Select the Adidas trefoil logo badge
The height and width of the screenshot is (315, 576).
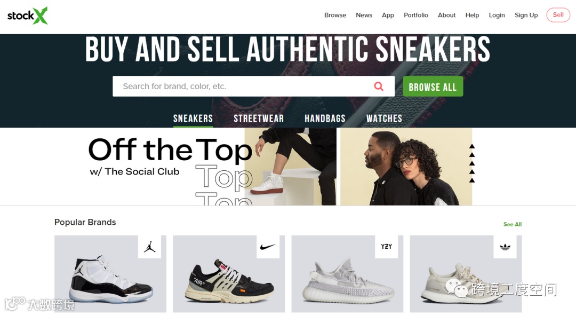(x=505, y=247)
